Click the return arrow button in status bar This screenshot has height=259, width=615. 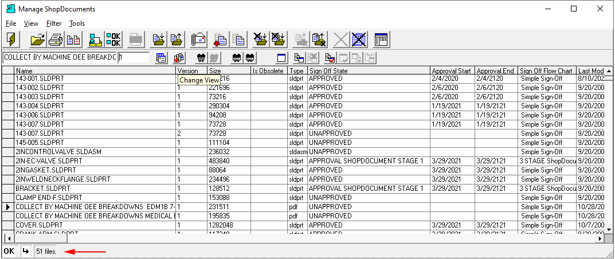point(26,251)
